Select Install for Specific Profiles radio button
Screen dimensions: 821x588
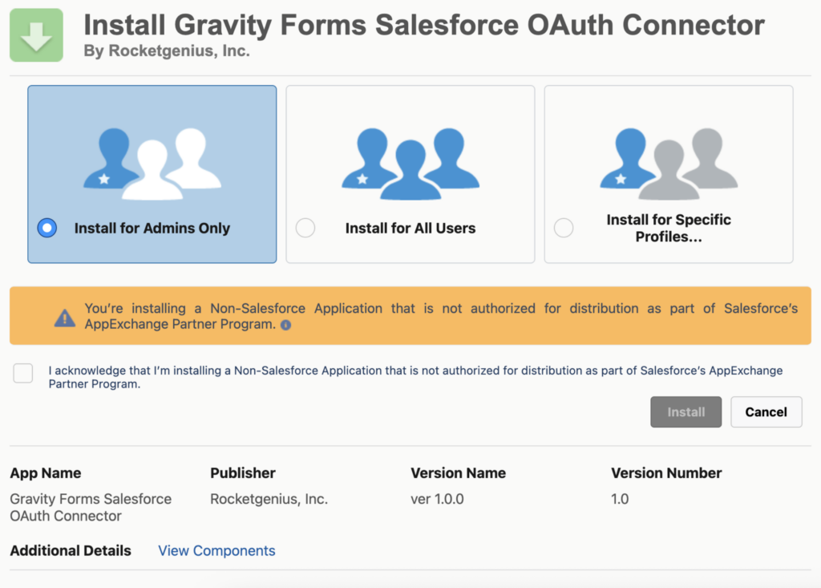[x=564, y=228]
